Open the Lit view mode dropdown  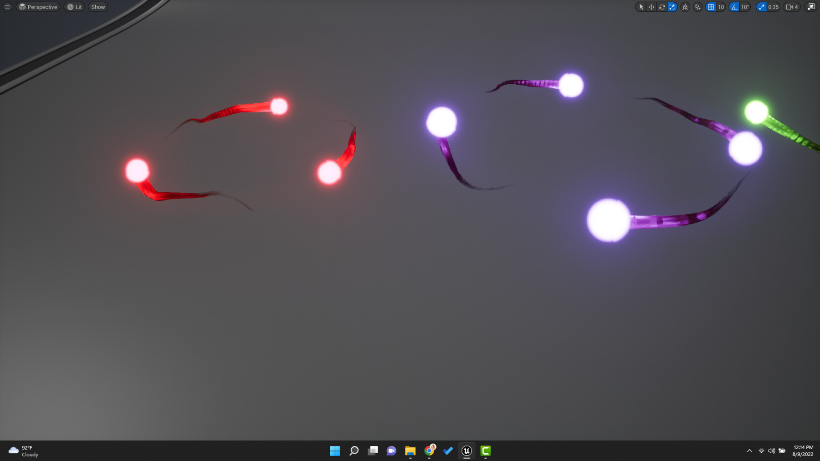click(74, 7)
